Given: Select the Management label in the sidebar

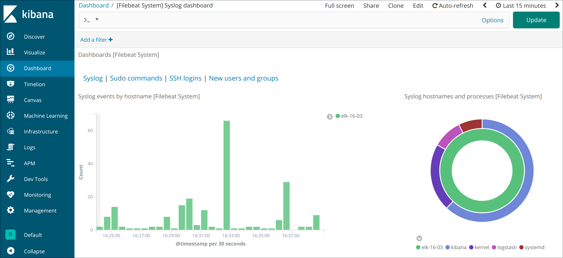Looking at the screenshot, I should 40,211.
